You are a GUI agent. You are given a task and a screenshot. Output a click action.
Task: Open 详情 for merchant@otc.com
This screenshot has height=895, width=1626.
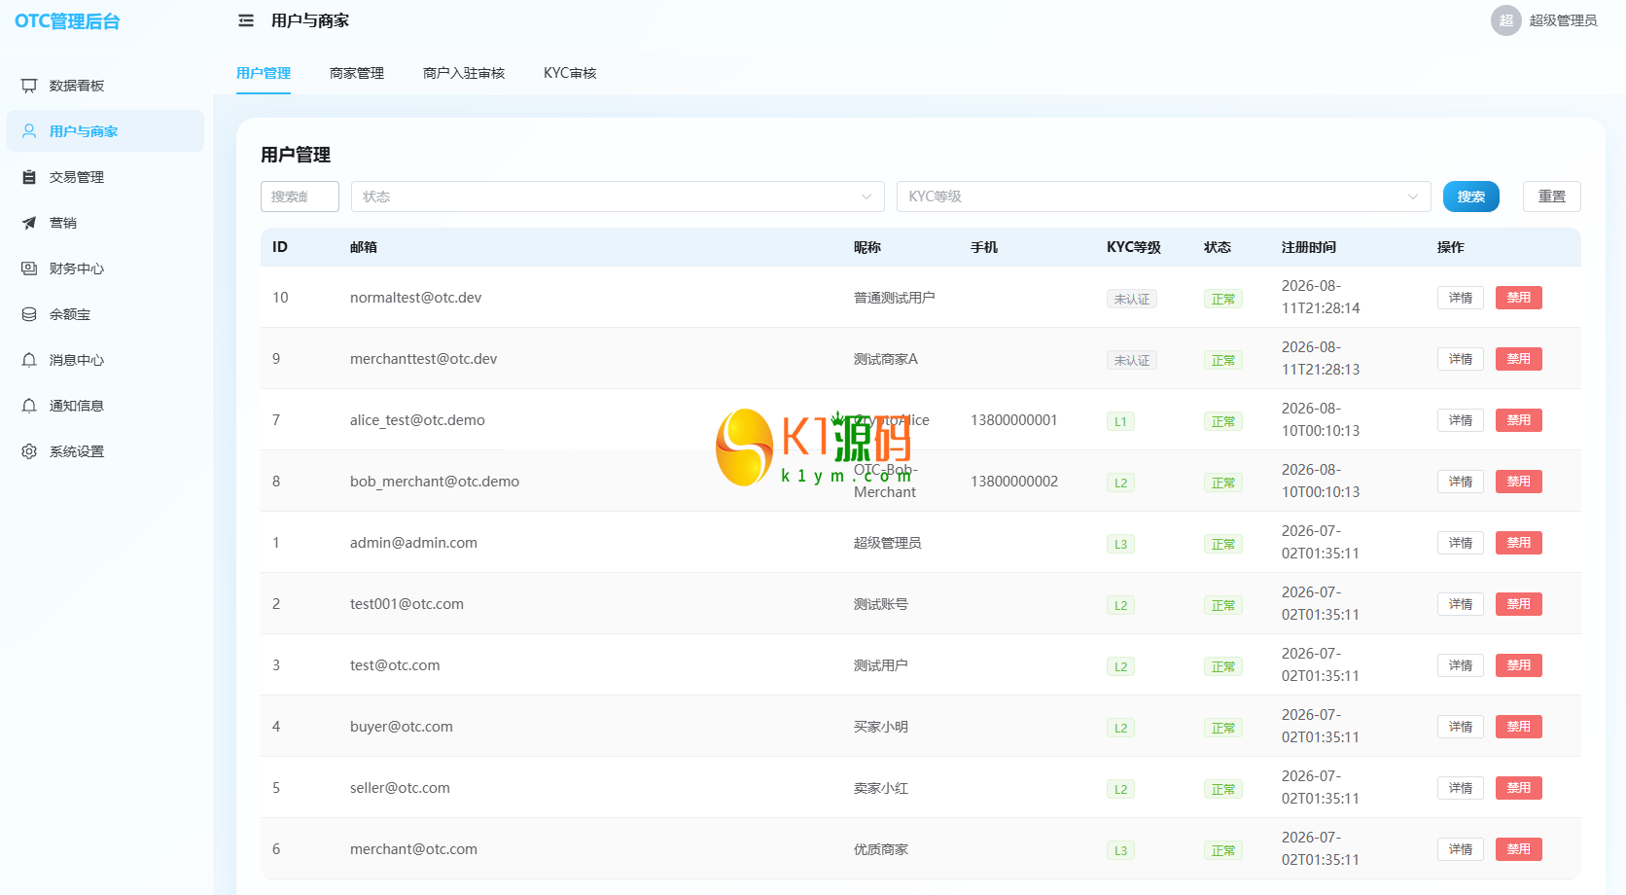(x=1461, y=849)
